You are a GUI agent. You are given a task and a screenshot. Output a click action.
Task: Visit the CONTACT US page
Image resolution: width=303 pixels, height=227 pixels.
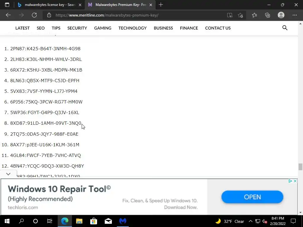(x=218, y=28)
